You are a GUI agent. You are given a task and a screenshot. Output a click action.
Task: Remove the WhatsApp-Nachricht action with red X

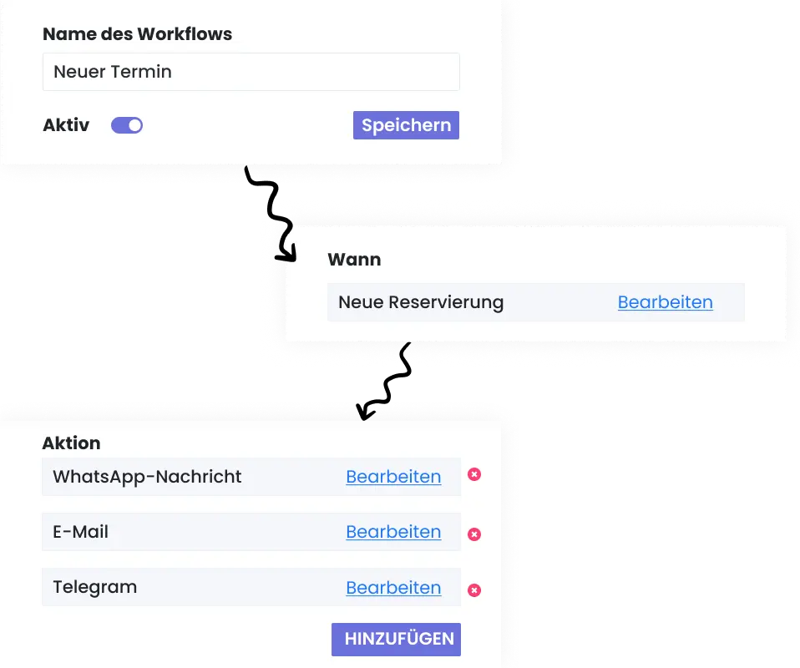click(474, 474)
